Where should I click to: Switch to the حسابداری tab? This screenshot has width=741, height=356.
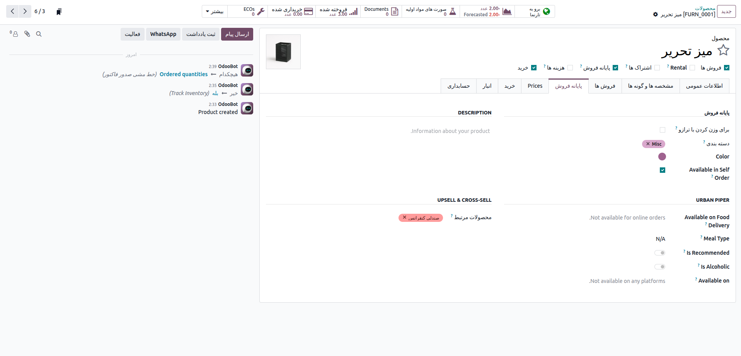pyautogui.click(x=458, y=86)
